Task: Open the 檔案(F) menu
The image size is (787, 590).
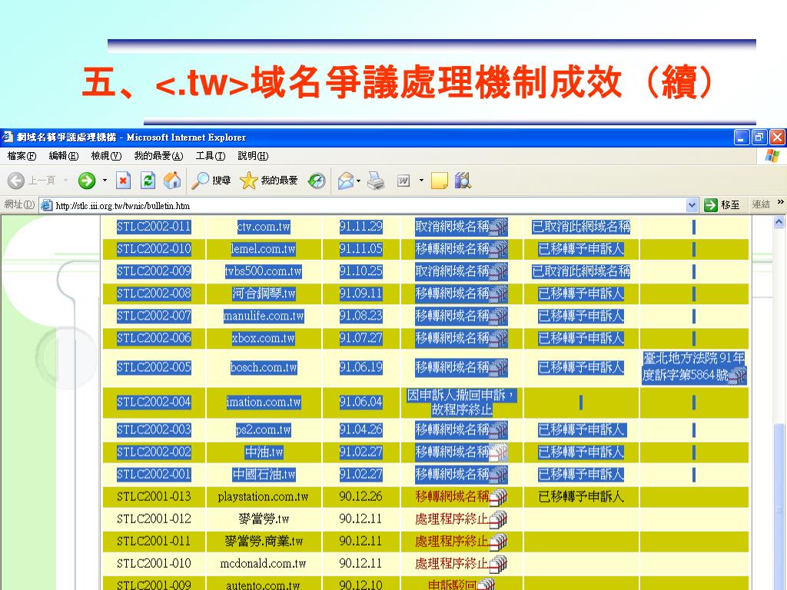Action: click(x=22, y=156)
